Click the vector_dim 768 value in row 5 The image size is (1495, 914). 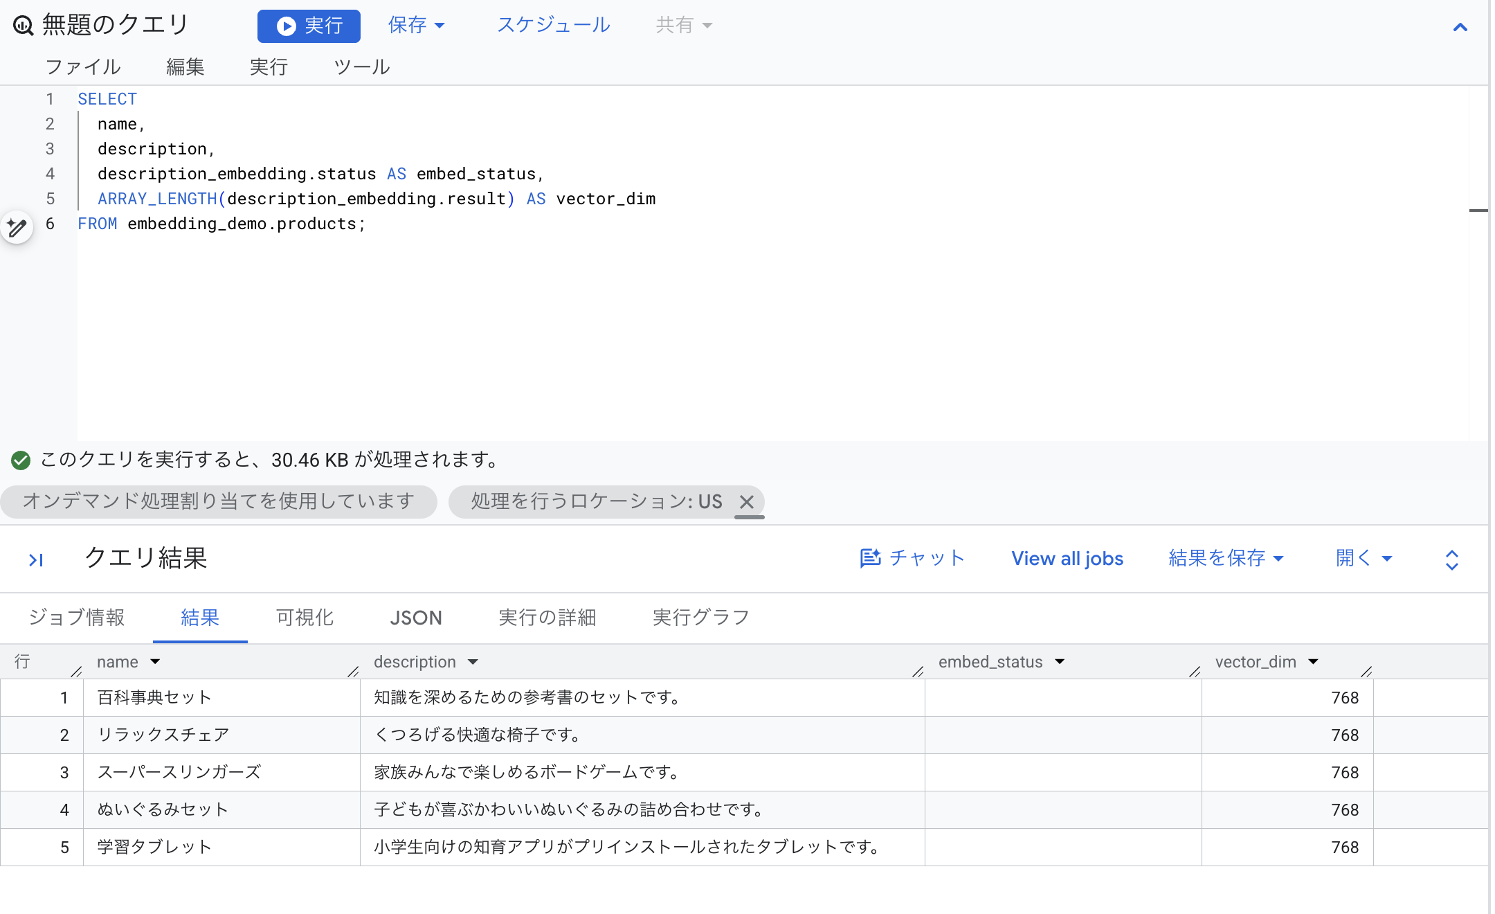point(1345,847)
